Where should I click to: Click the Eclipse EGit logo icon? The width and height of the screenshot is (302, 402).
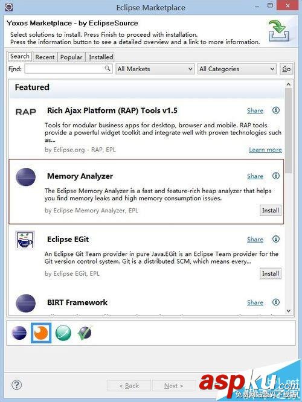pos(25,240)
